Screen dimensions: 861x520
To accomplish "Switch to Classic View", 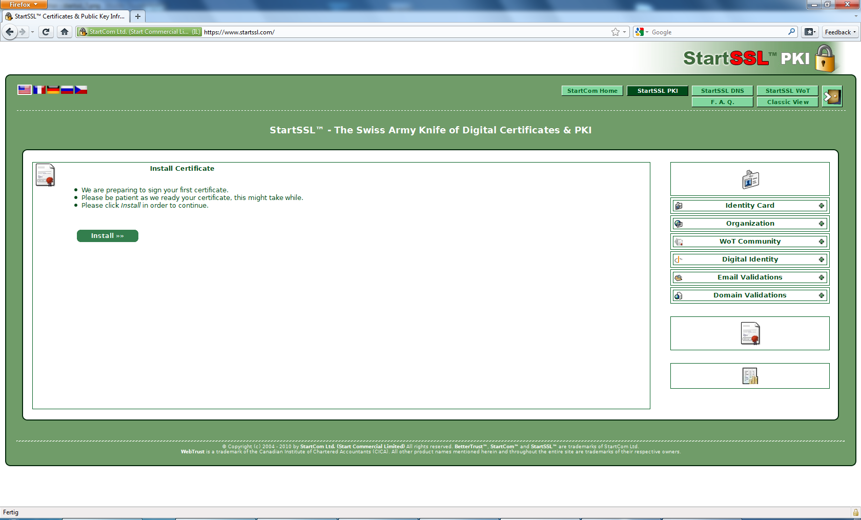I will point(788,102).
